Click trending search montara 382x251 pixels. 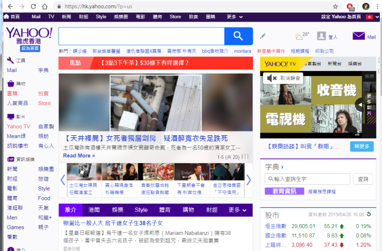point(243,51)
